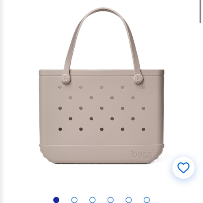203x203 pixels.
Task: Jump to the fourth carousel dot
Action: click(x=110, y=200)
